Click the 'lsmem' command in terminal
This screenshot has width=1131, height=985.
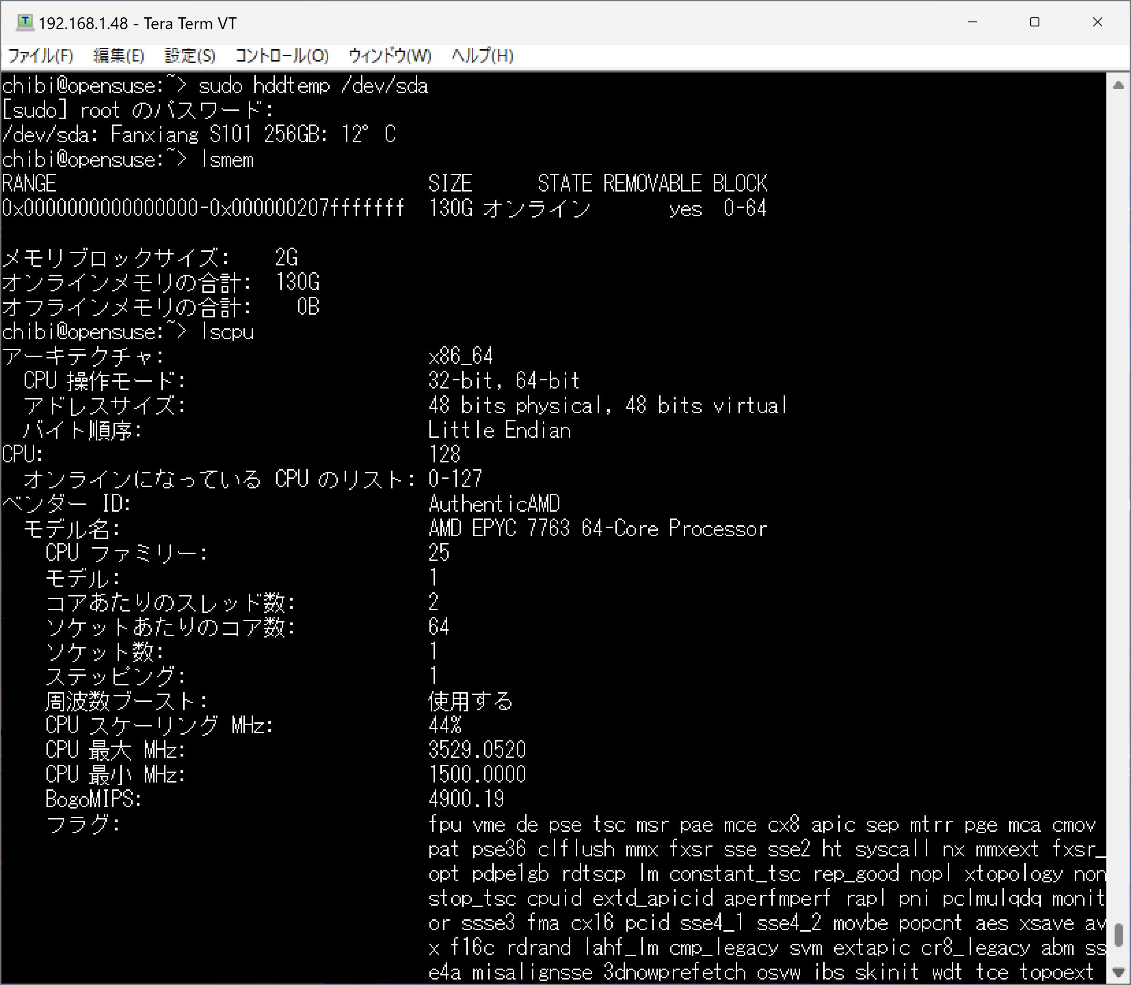(x=227, y=160)
